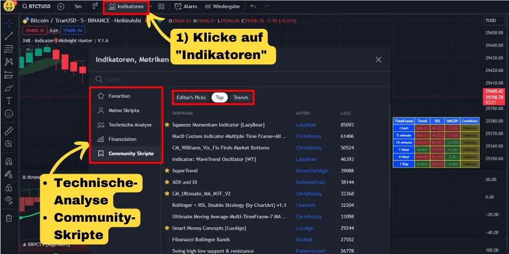Open author ChartArt profile link
This screenshot has width=509, height=254.
pos(306,205)
